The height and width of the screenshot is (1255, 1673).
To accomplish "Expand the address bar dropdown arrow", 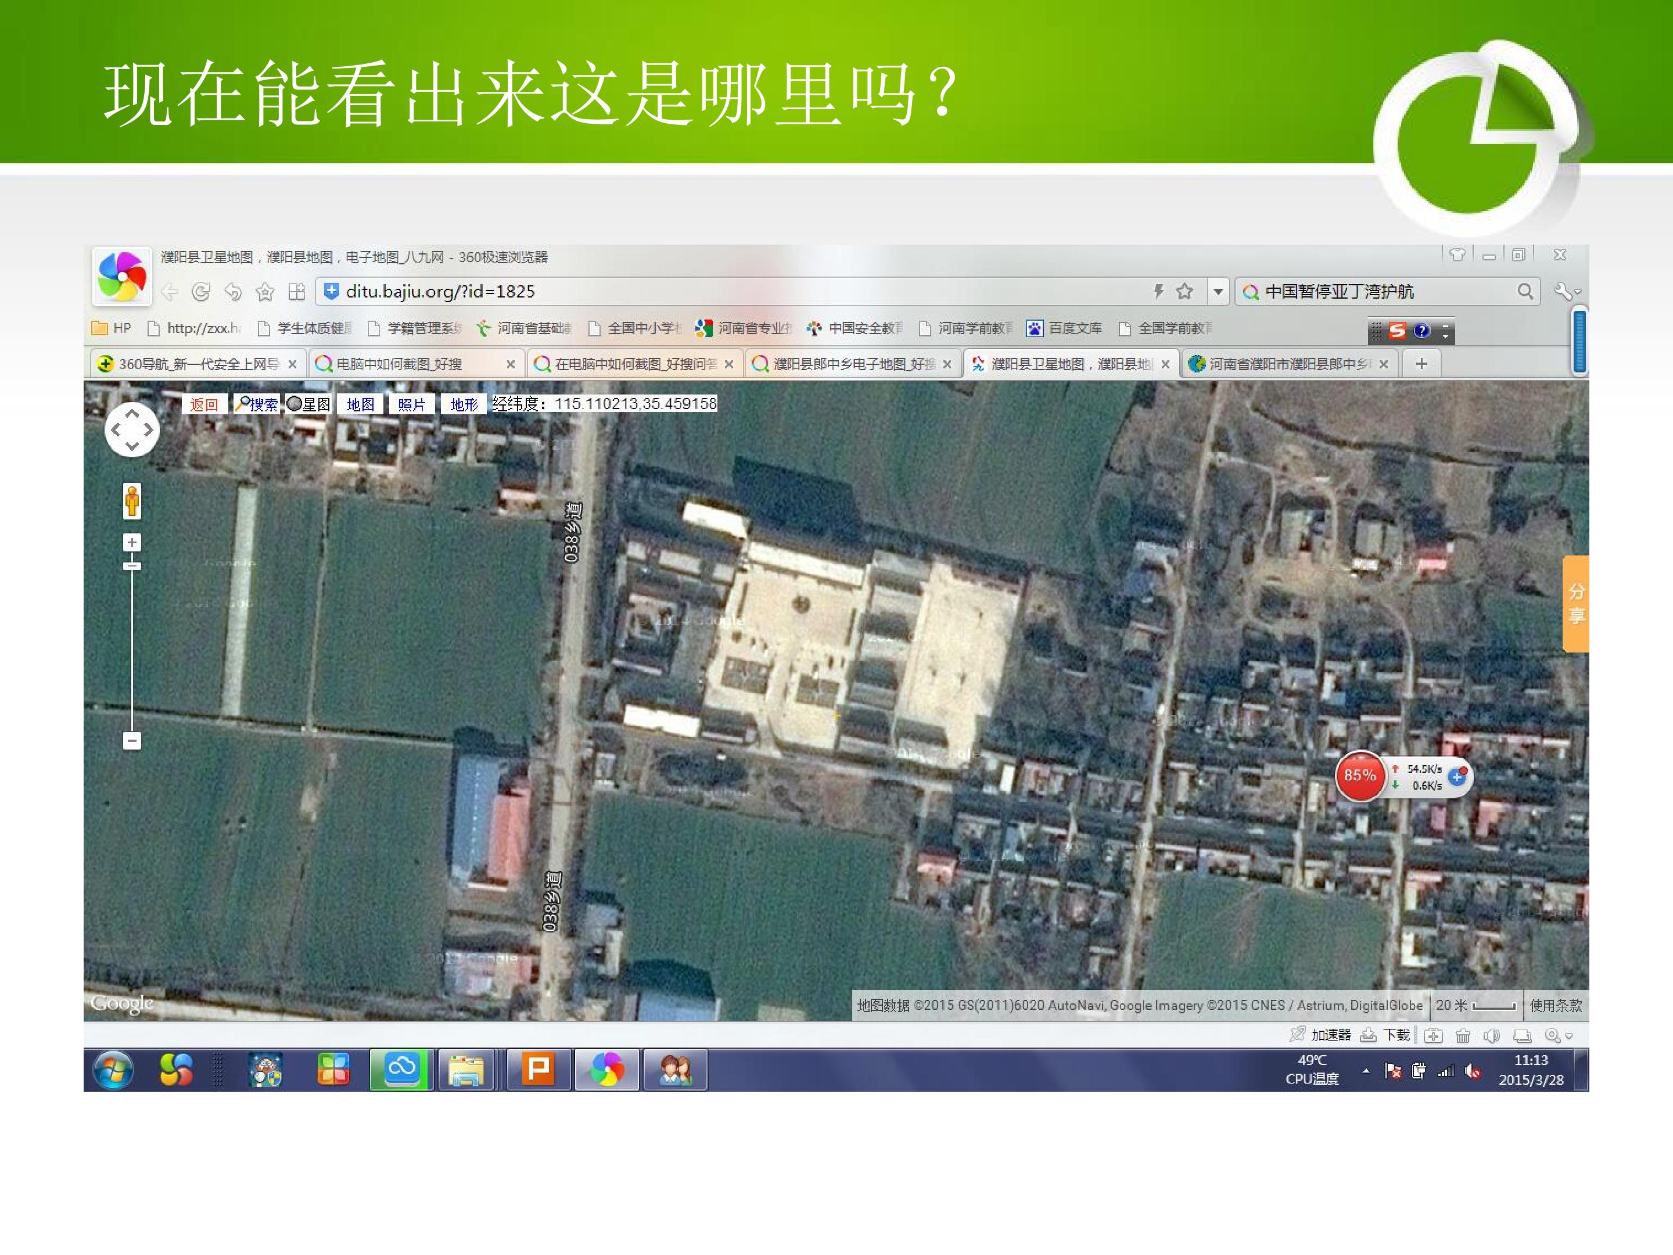I will (1218, 292).
